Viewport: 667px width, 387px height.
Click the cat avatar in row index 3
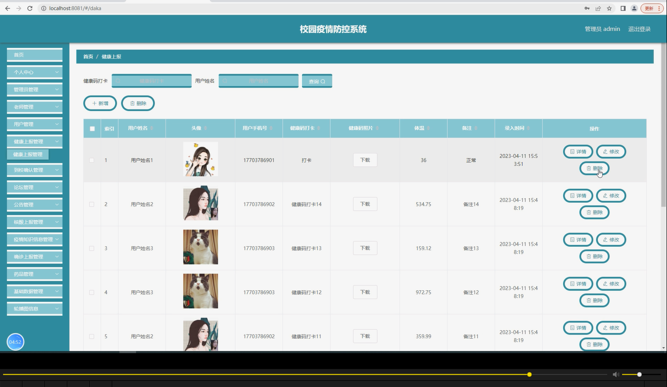(201, 247)
